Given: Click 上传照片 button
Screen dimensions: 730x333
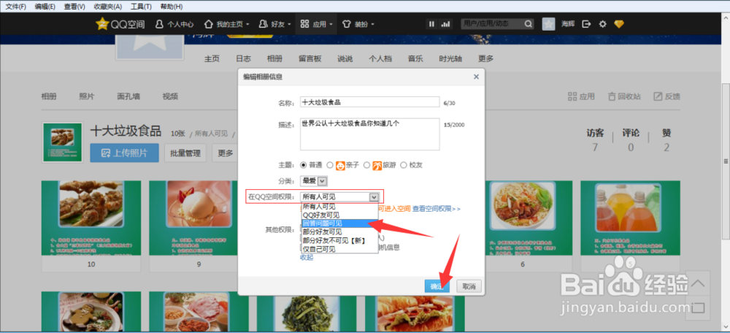Looking at the screenshot, I should pyautogui.click(x=124, y=153).
